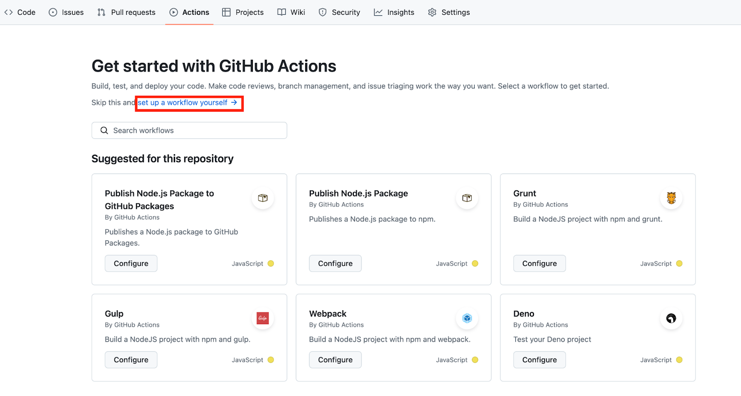The image size is (741, 396).
Task: Click the Security shield icon
Action: click(323, 13)
